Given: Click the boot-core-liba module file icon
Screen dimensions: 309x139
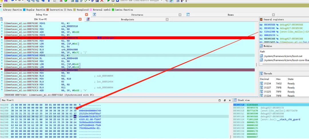Looking at the screenshot, I should tap(262, 60).
